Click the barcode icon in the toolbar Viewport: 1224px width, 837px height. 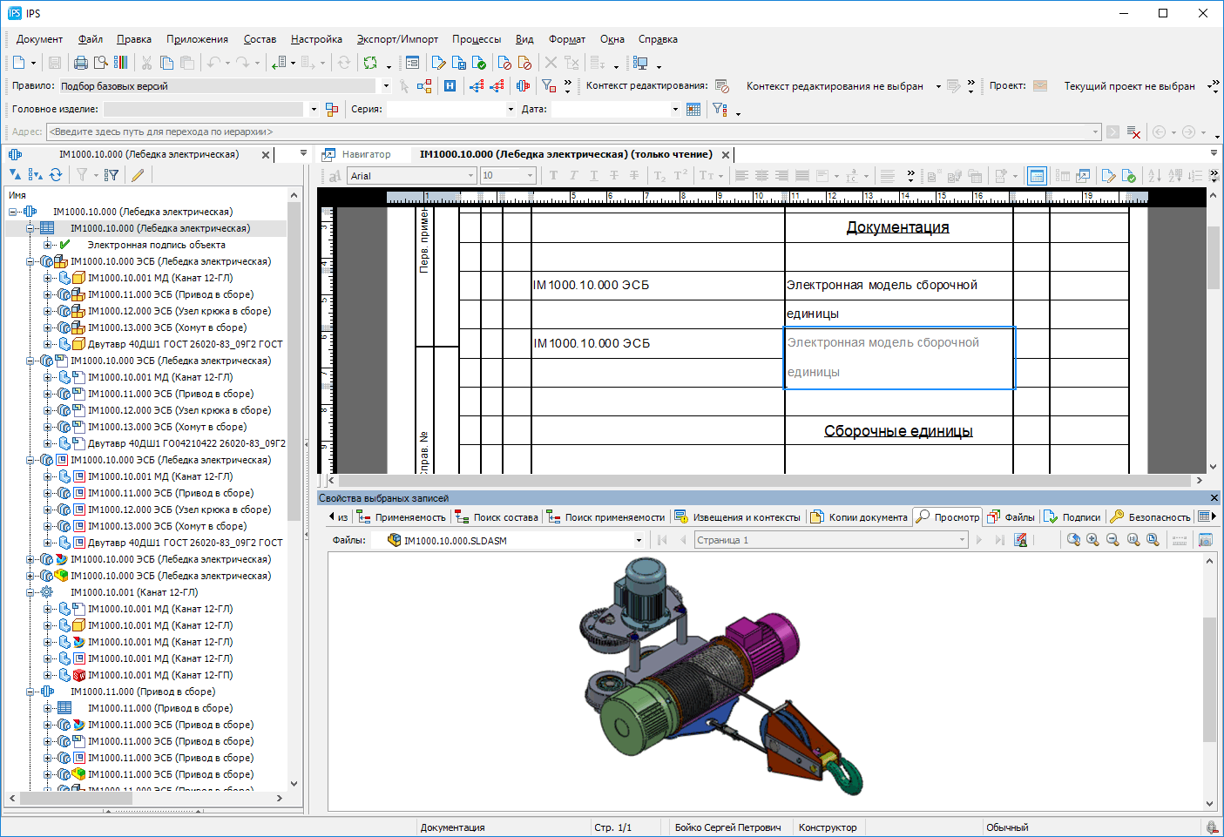coord(121,63)
